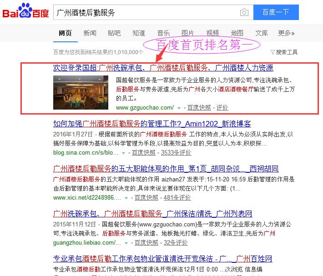Screen dimensions: 323x276
Task: Open the 481条评价 link
Action: point(177,198)
